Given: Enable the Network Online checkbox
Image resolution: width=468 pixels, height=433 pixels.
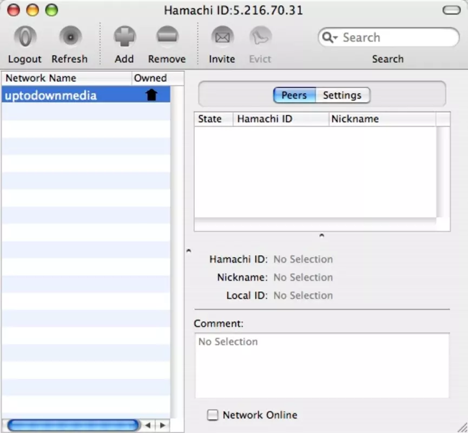Looking at the screenshot, I should (213, 415).
